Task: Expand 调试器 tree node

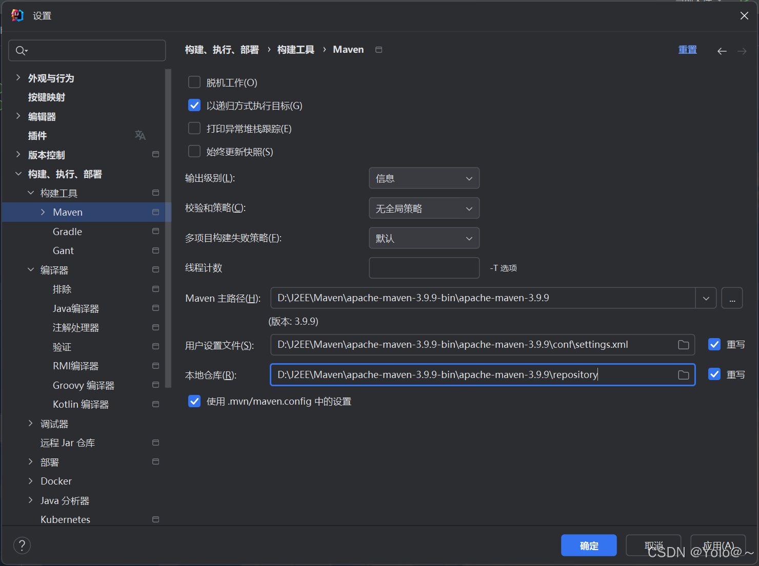Action: tap(30, 423)
